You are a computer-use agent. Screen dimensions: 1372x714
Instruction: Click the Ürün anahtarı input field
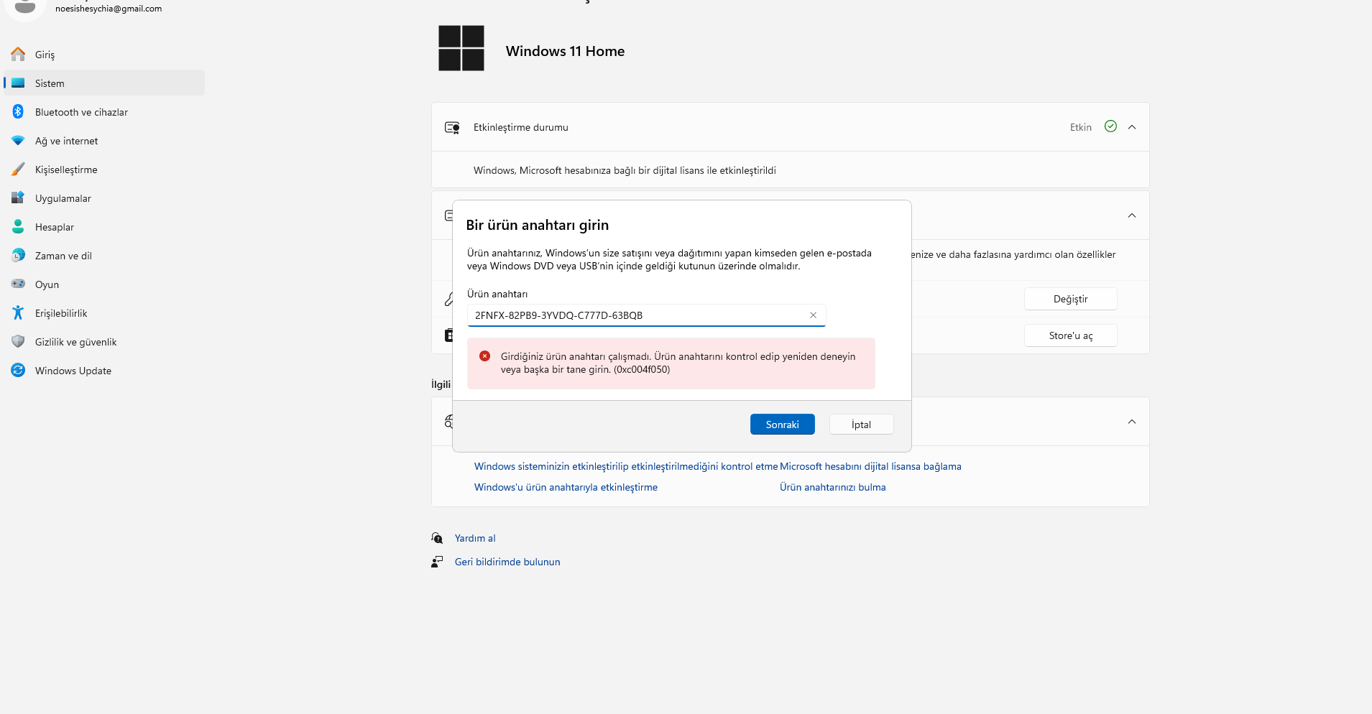646,315
